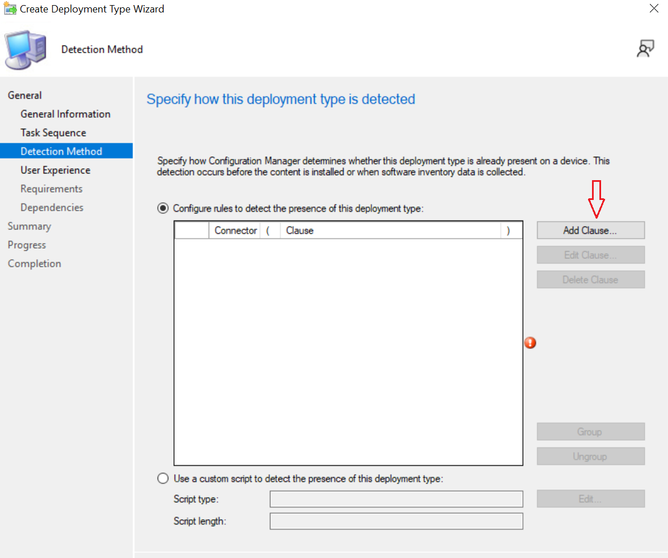Click the Script type input field
668x558 pixels.
[x=396, y=499]
